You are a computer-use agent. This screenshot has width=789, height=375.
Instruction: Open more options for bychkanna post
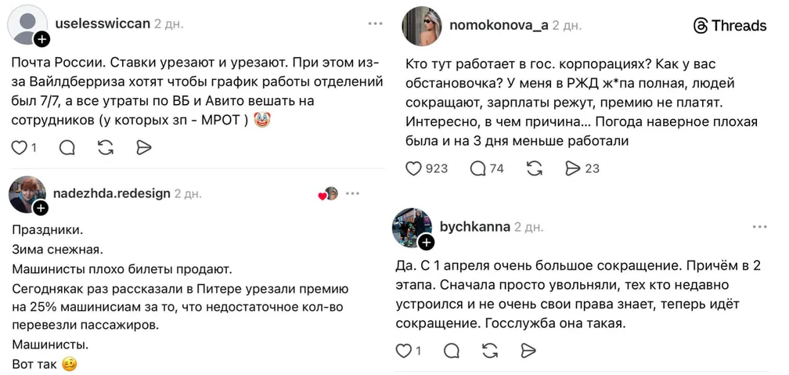point(759,227)
